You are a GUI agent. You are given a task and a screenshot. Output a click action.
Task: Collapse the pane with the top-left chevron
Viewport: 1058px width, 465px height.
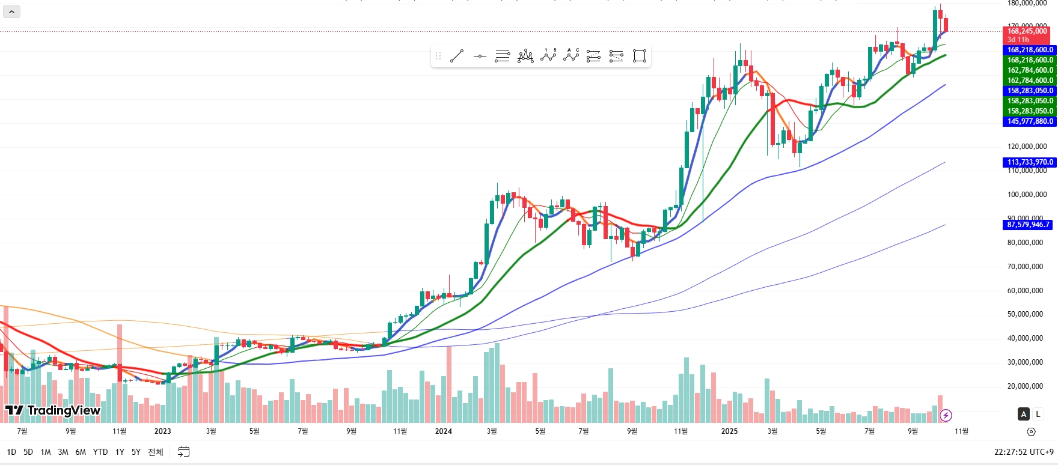click(x=11, y=11)
